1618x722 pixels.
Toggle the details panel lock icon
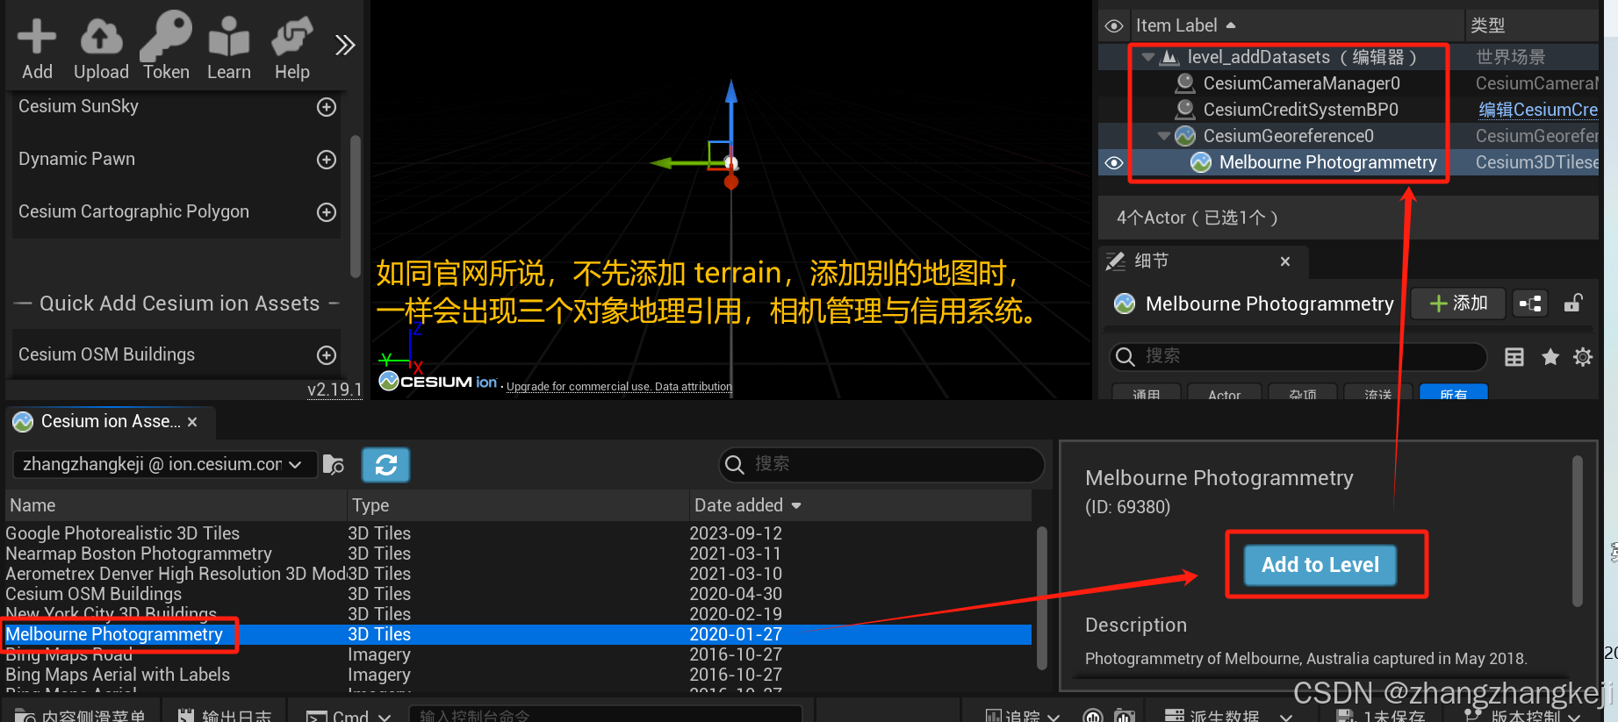coord(1573,304)
